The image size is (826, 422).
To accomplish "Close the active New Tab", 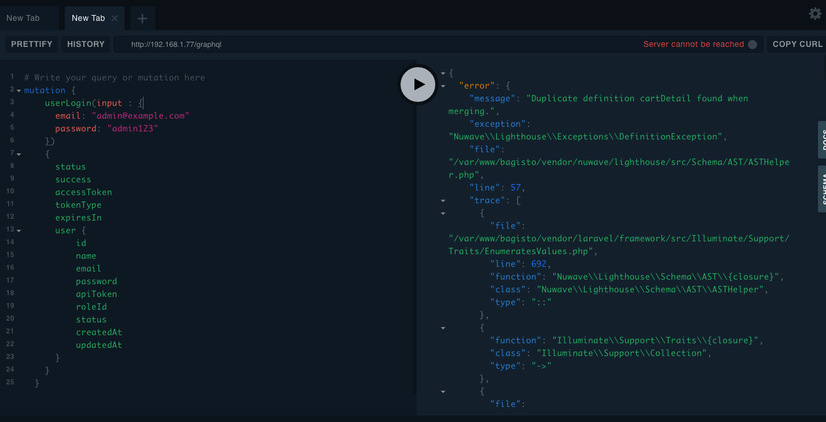I will (x=115, y=19).
